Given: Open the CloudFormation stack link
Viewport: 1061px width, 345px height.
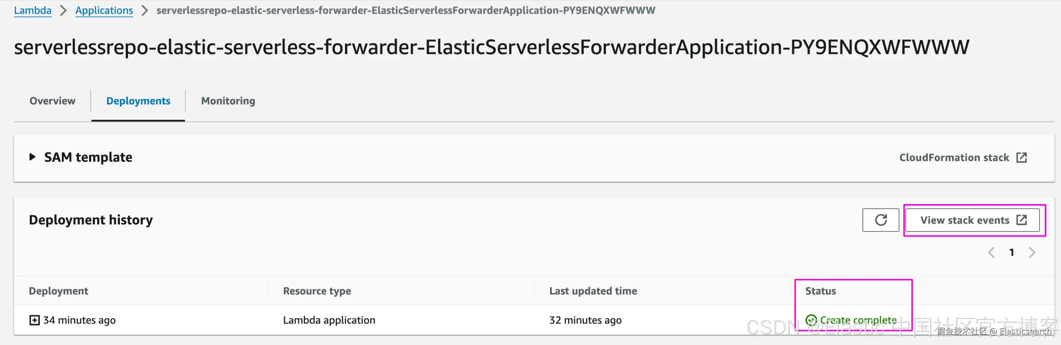Looking at the screenshot, I should click(x=954, y=157).
